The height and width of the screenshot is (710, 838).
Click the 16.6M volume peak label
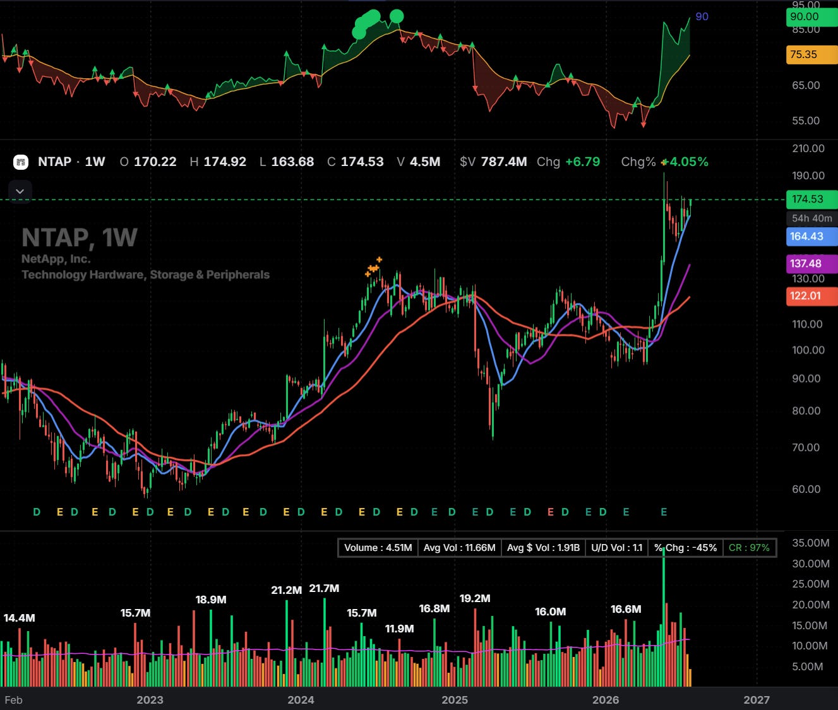[x=626, y=609]
